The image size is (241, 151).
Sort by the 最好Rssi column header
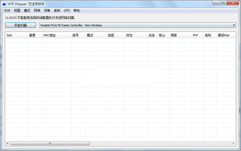click(226, 35)
